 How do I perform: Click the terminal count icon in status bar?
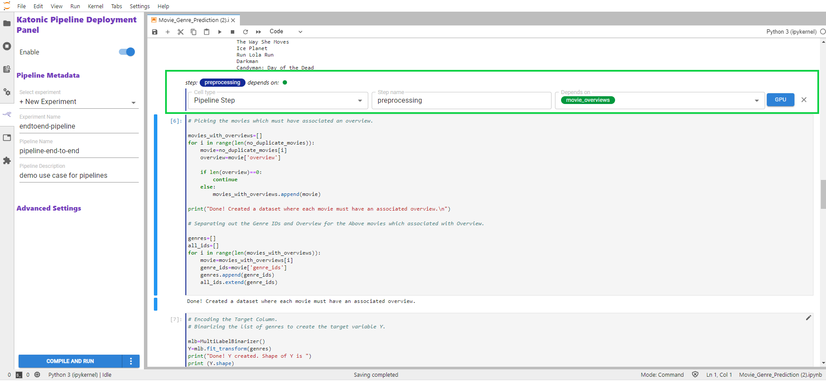pos(19,375)
